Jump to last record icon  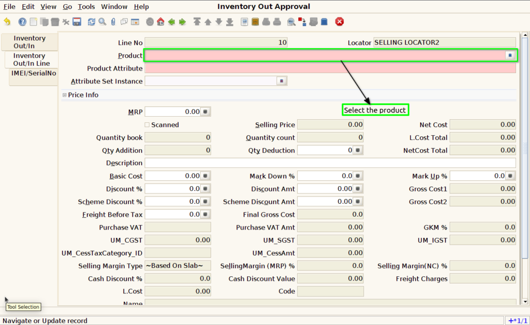(229, 22)
